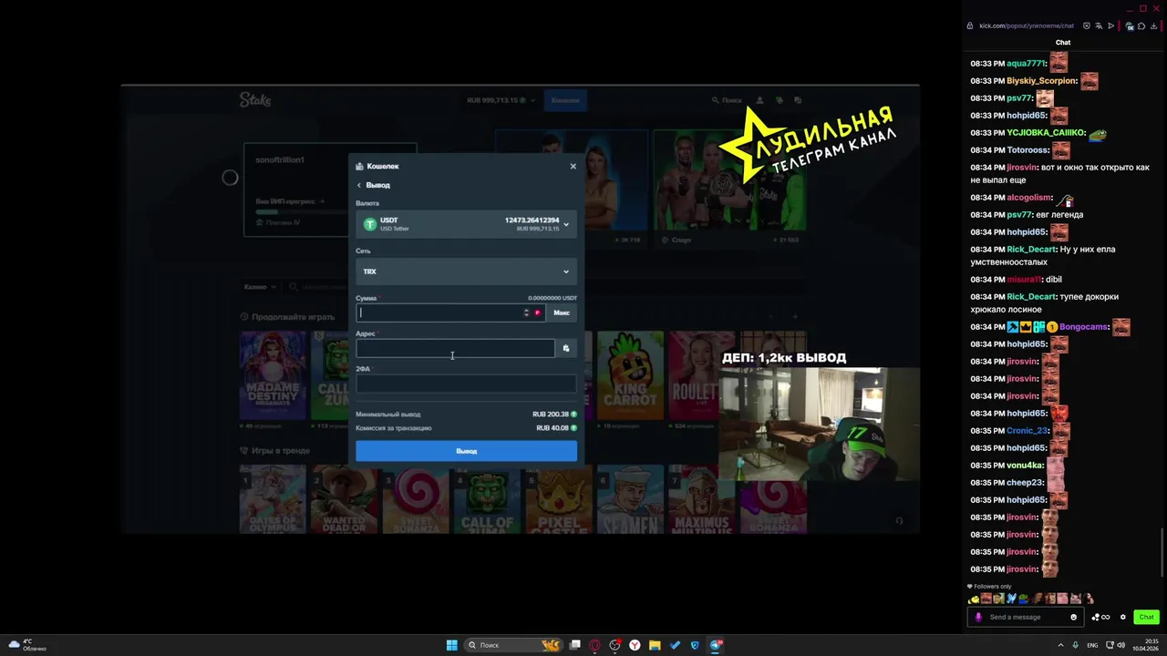The width and height of the screenshot is (1167, 656).
Task: Open the Казино filter dropdown
Action: (260, 287)
